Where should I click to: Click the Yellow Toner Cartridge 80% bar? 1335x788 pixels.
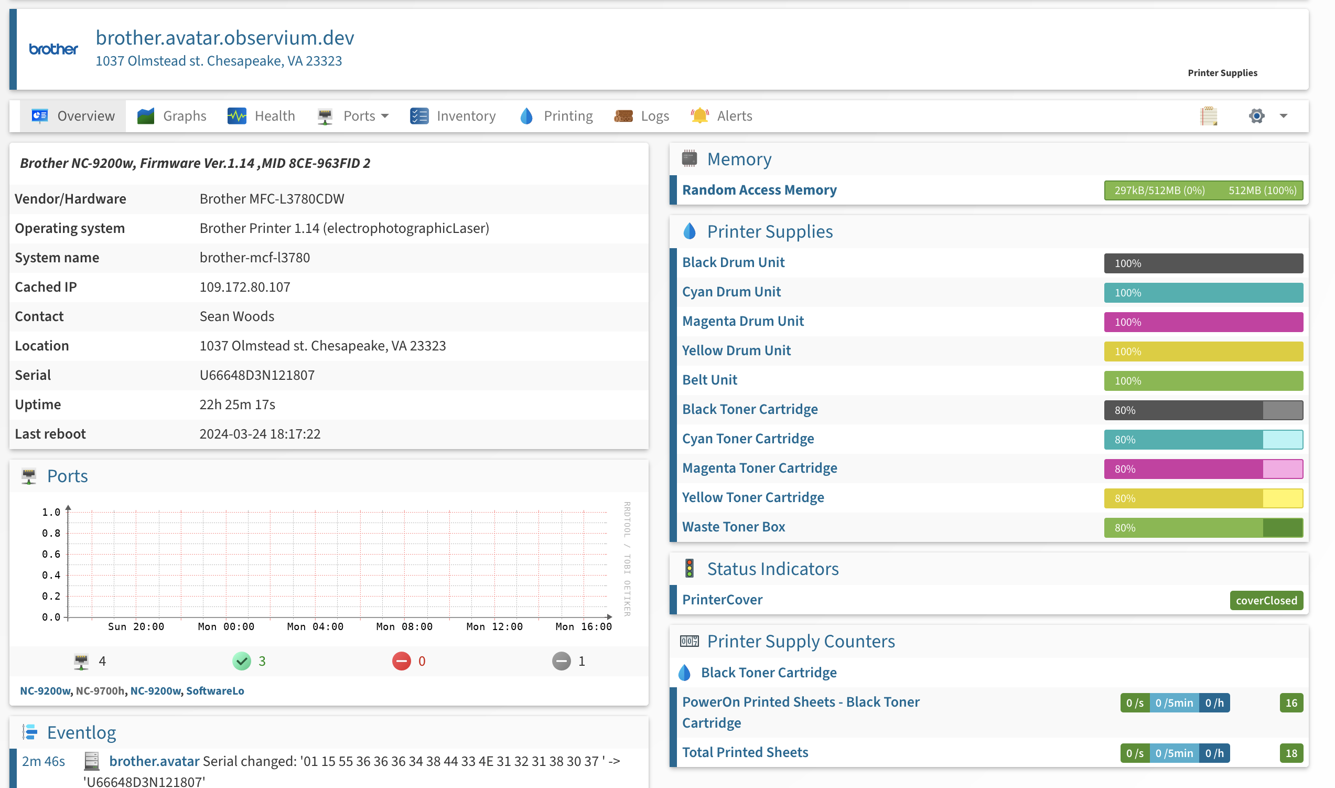point(1203,498)
